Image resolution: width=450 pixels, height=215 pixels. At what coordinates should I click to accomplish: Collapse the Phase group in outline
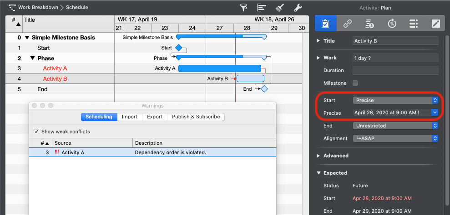(x=33, y=58)
